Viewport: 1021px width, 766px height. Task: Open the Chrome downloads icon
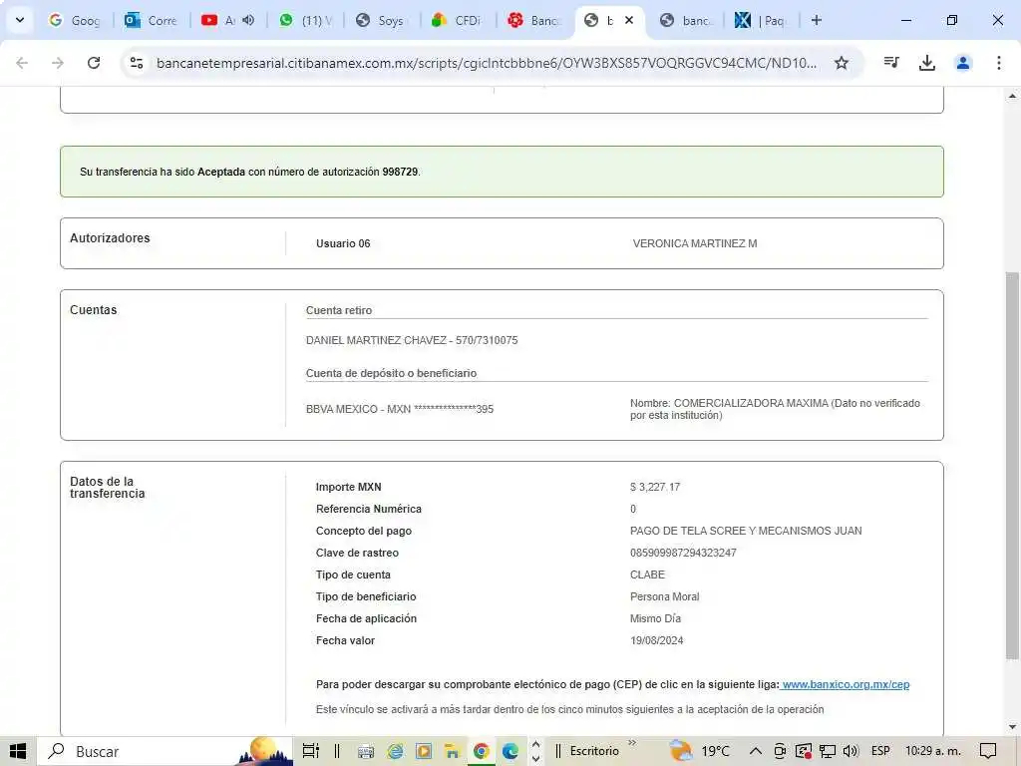point(926,63)
